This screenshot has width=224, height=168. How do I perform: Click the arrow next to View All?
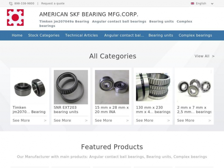[213, 56]
